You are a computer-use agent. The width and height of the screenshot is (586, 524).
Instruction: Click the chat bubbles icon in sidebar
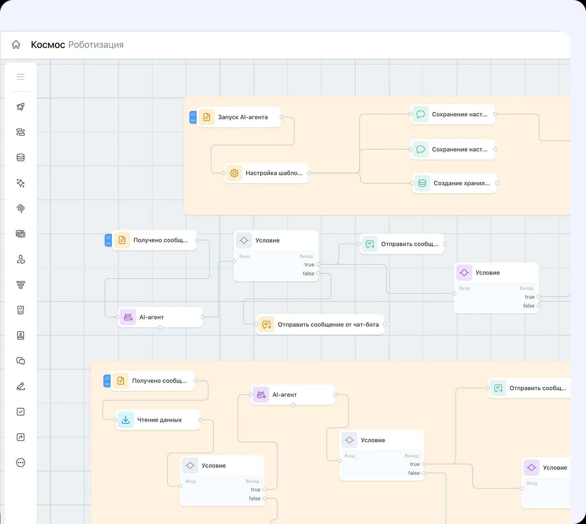point(20,361)
